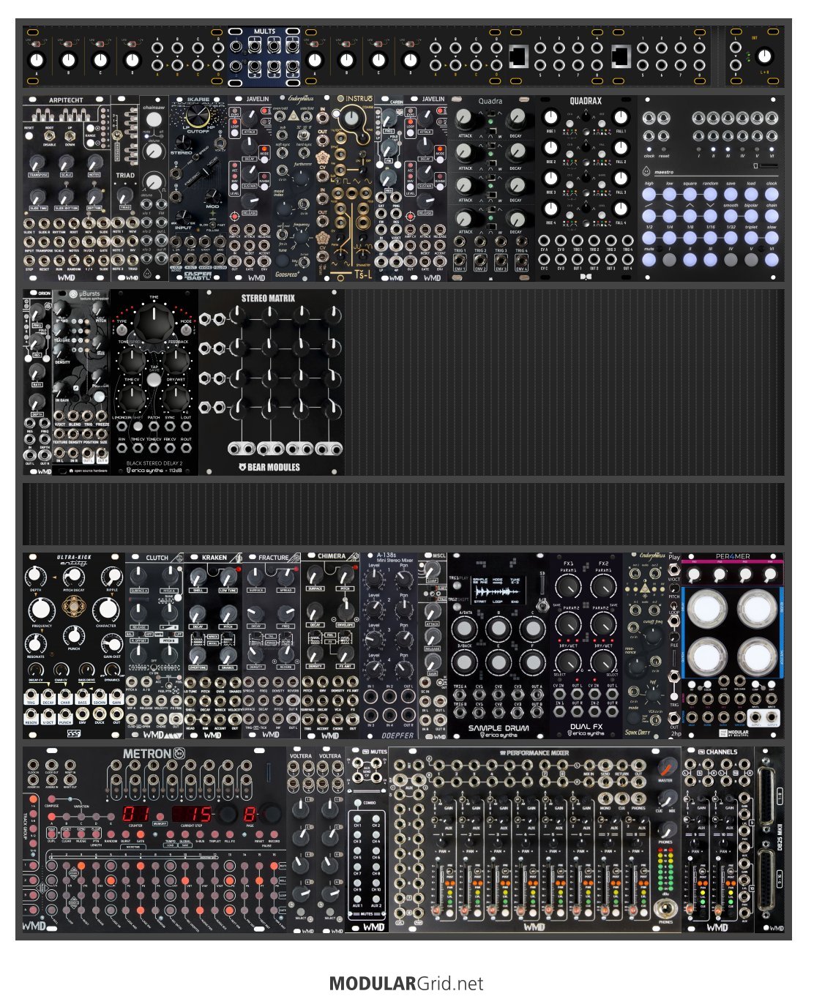The height and width of the screenshot is (999, 814).
Task: Select the chainsaw oscillator module
Action: click(x=154, y=188)
